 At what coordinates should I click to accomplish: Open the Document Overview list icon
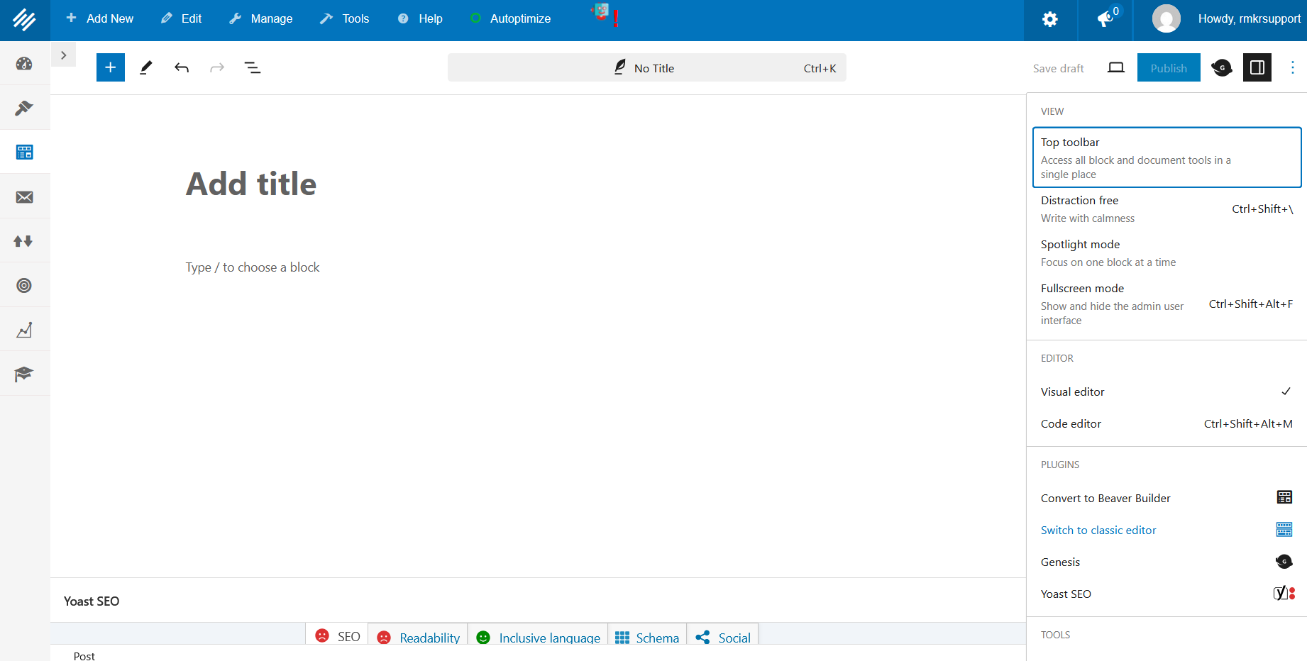pos(253,67)
